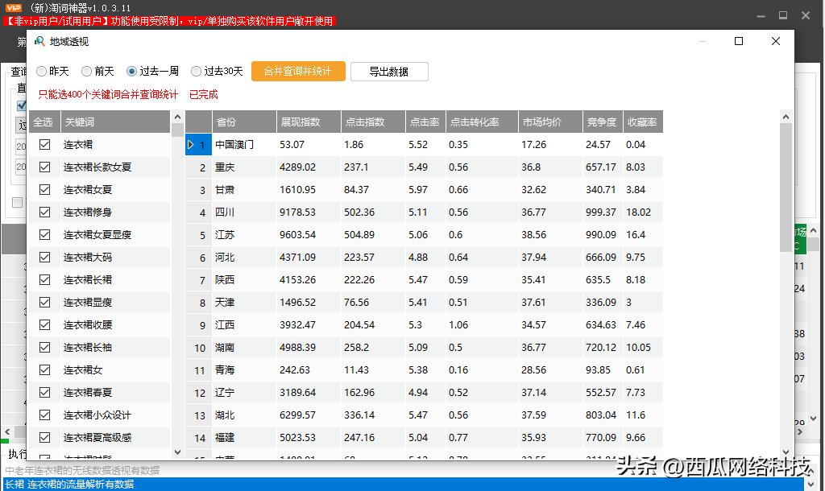This screenshot has height=491, width=825.
Task: Select the 前天 radio option
Action: pyautogui.click(x=87, y=72)
